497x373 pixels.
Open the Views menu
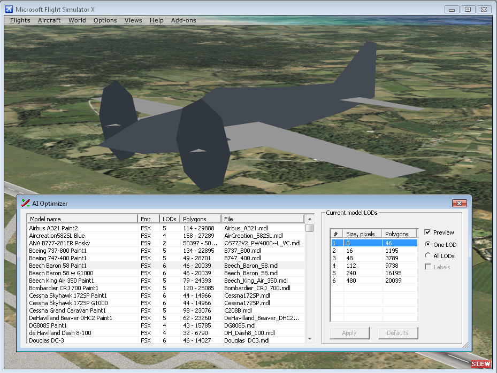[133, 20]
